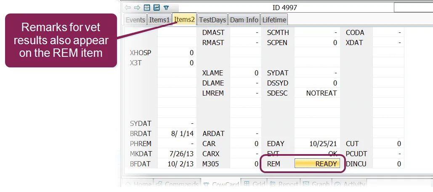Switch to the Events tab
Screen dimensions: 433x192
tap(135, 20)
